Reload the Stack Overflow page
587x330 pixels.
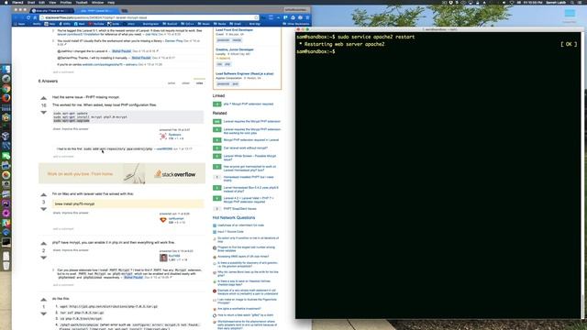coord(28,17)
